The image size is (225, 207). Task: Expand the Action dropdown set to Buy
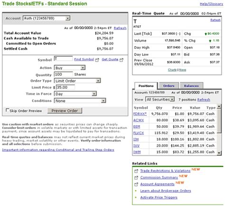pos(70,68)
